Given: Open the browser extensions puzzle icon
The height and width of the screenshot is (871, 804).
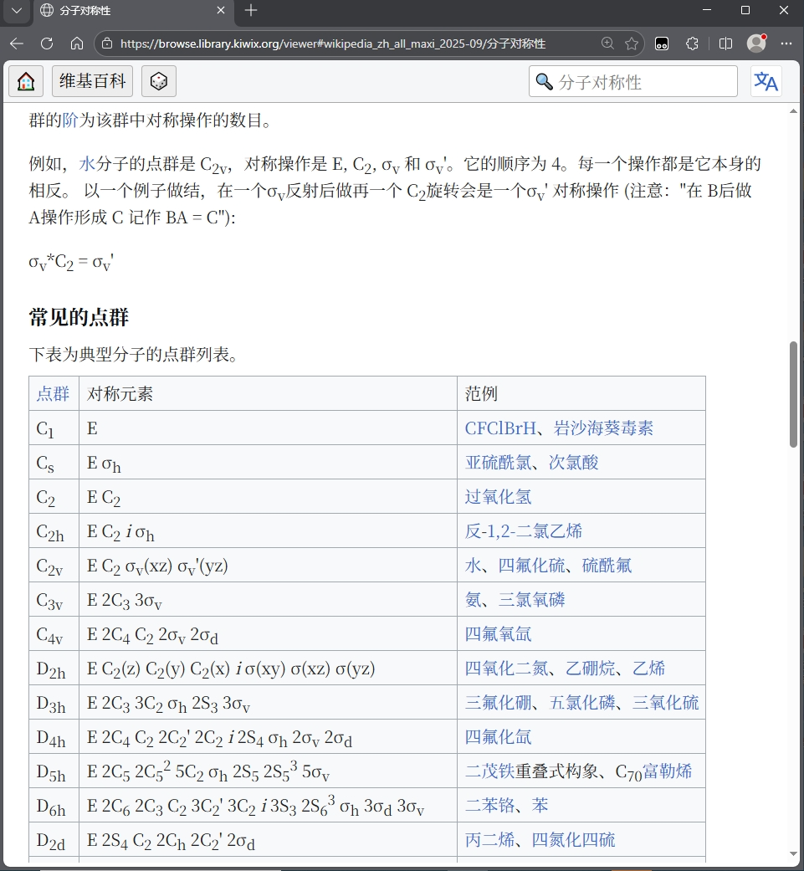Looking at the screenshot, I should [x=692, y=44].
